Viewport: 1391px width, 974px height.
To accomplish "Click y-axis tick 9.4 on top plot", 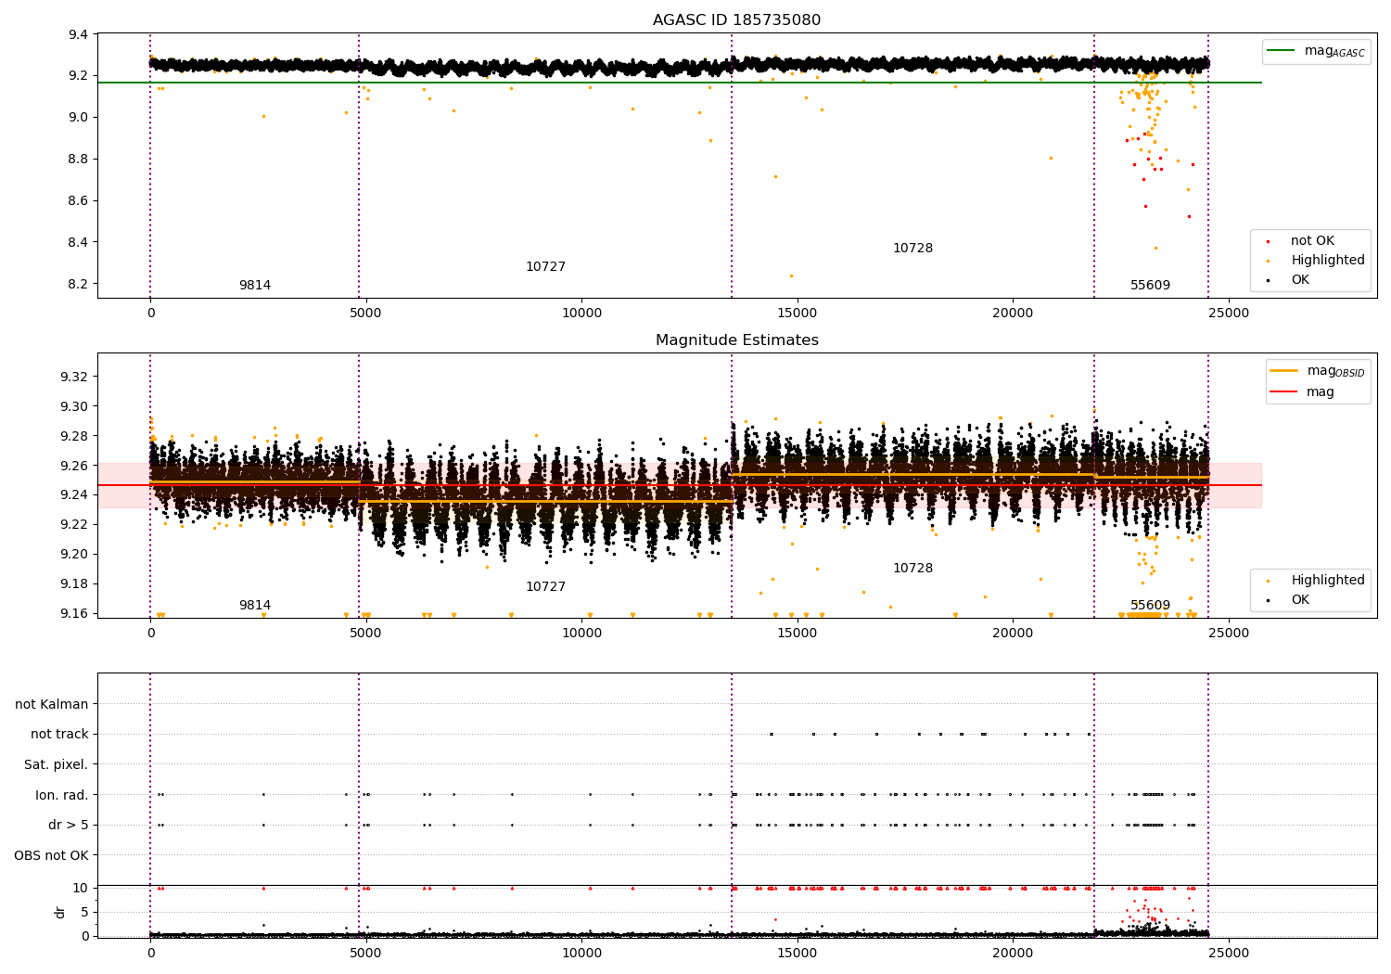I will click(78, 35).
